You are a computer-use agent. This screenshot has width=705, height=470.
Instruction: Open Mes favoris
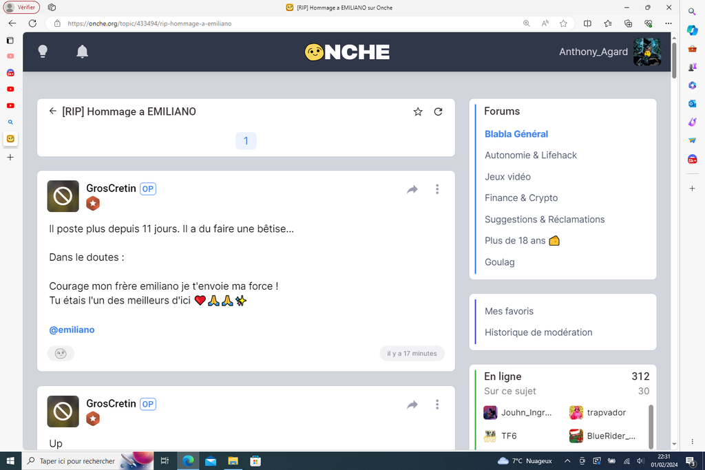(x=509, y=311)
